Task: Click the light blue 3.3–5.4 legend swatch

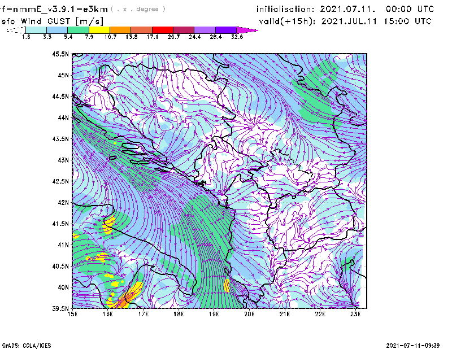Action: [x=57, y=30]
